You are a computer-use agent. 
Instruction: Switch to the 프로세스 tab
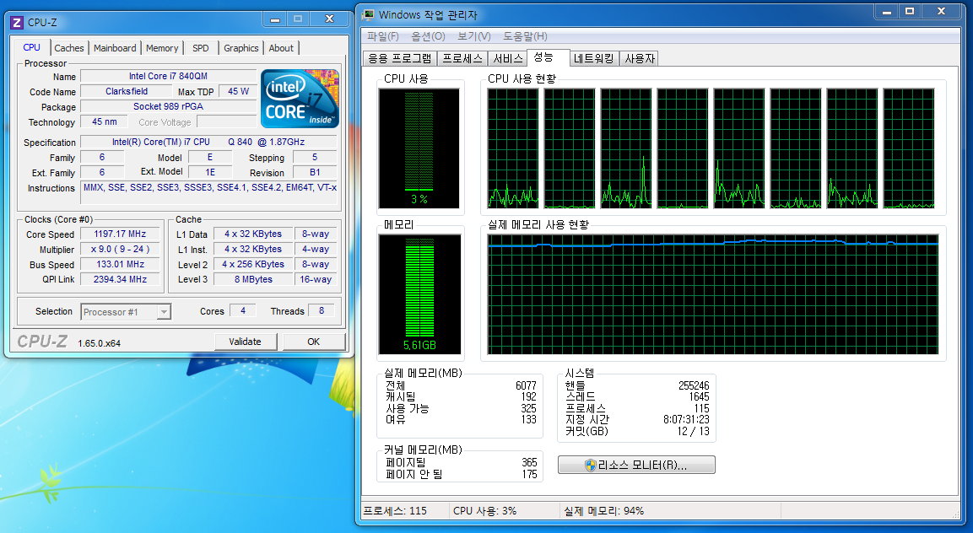pos(462,58)
